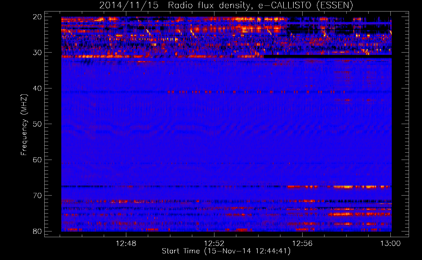The width and height of the screenshot is (422, 260).
Task: Click the frequency tick label 50
Action: 38,124
